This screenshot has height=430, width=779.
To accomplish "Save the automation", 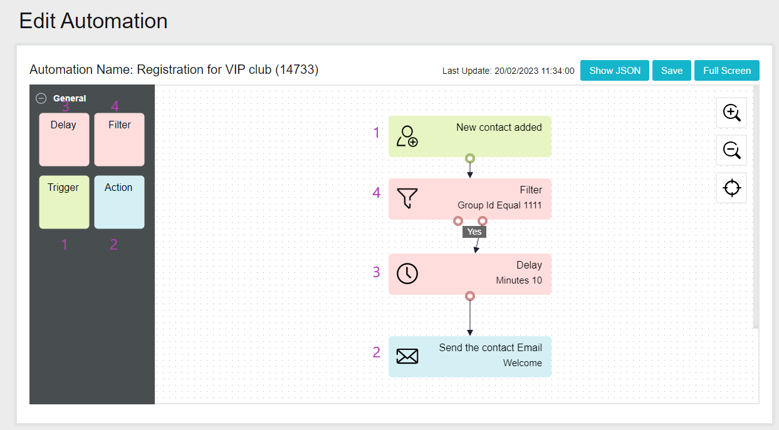I will click(671, 71).
